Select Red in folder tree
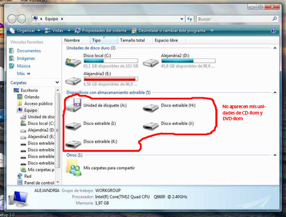Viewport: 286px width, 217px height. coord(28,176)
